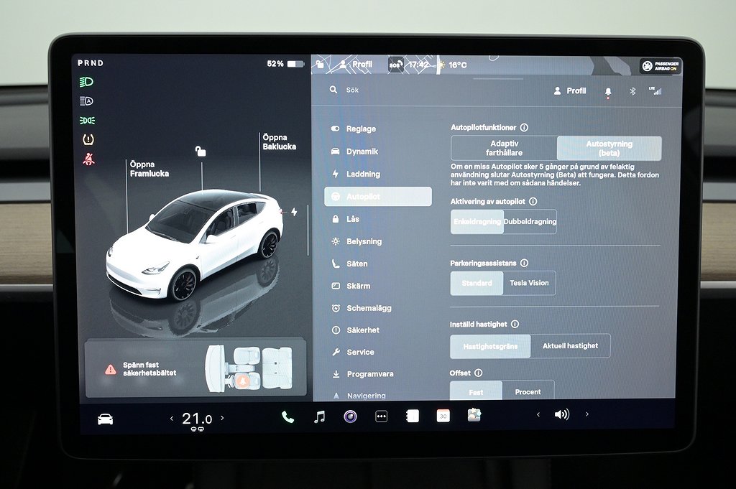736x489 pixels.
Task: Open the three-dots app launcher
Action: pos(381,416)
